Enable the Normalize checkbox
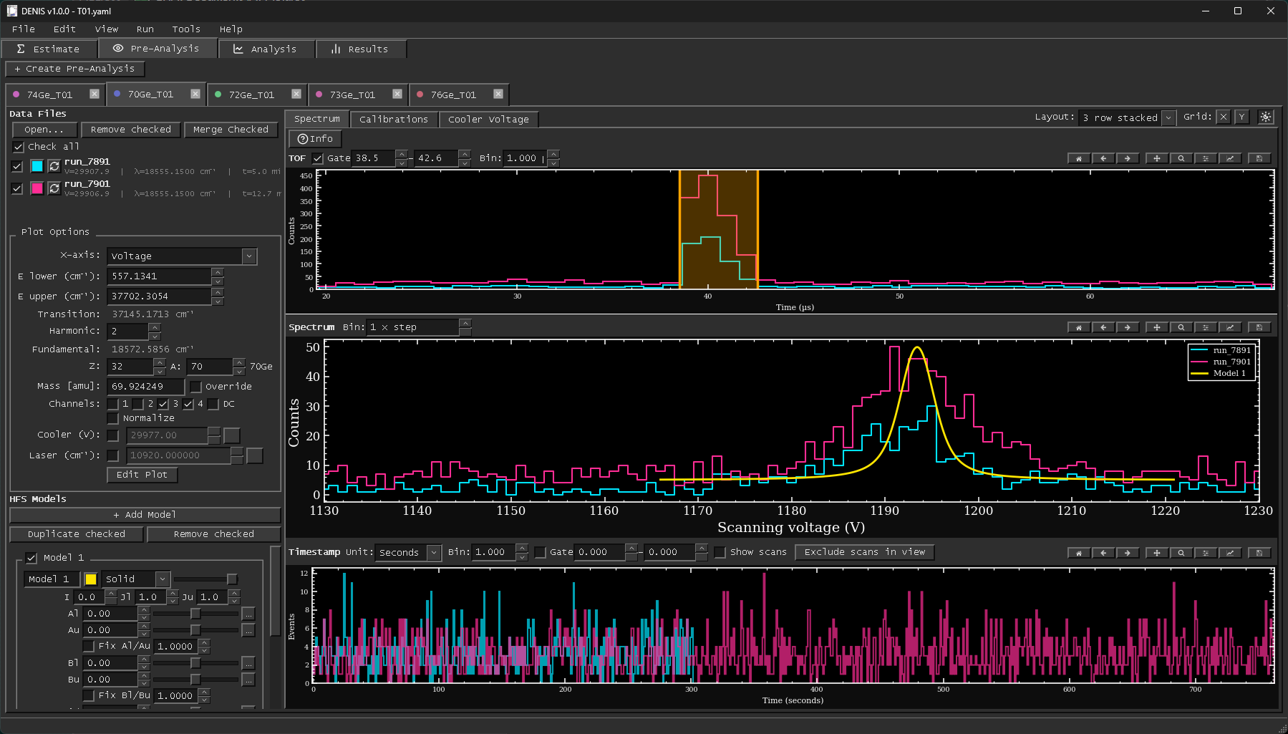Image resolution: width=1288 pixels, height=734 pixels. 112,418
